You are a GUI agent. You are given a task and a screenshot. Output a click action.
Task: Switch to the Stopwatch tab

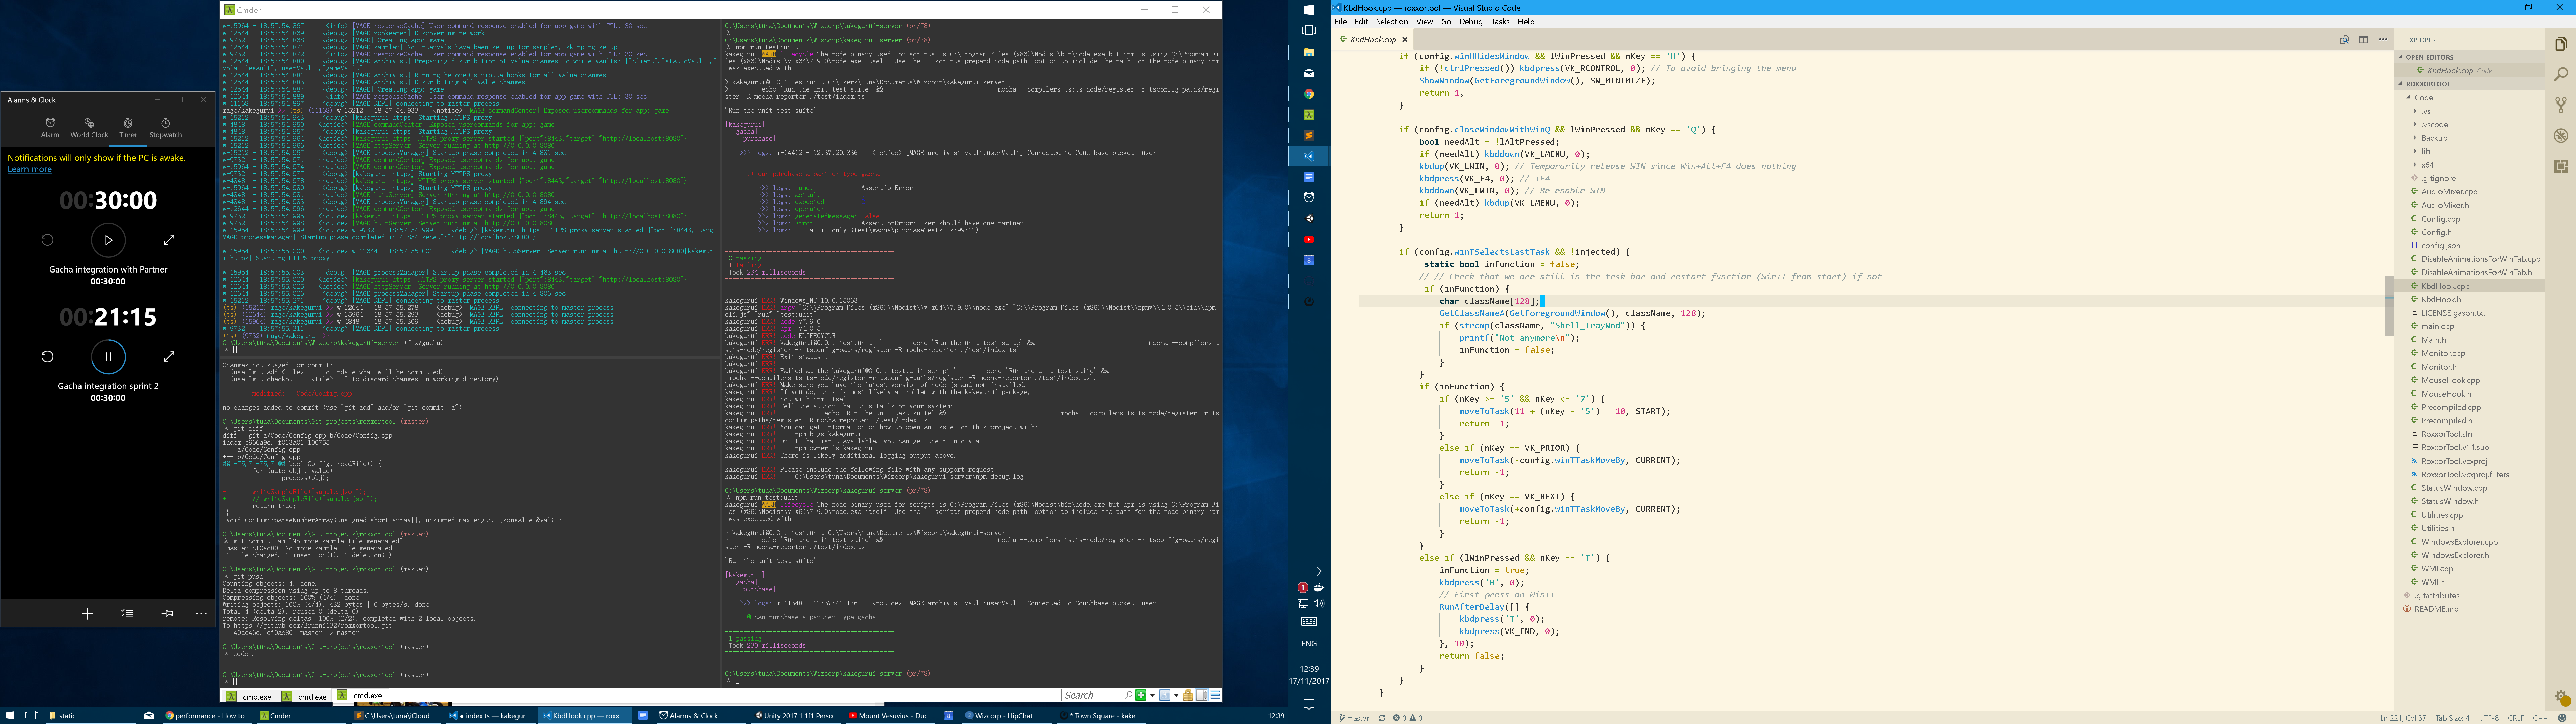pyautogui.click(x=166, y=128)
